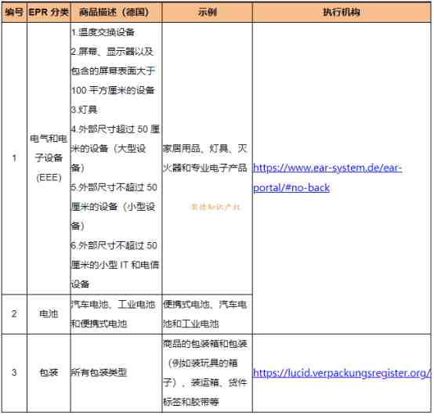This screenshot has width=434, height=416.
Task: Select the 示例 header cell
Action: [x=208, y=13]
